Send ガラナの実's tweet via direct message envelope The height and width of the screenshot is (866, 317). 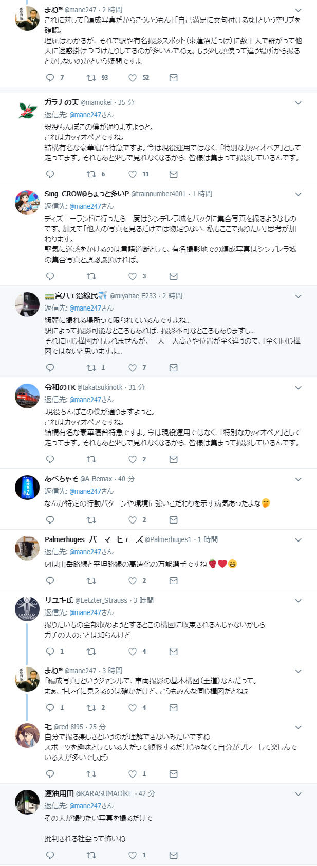[x=174, y=174]
